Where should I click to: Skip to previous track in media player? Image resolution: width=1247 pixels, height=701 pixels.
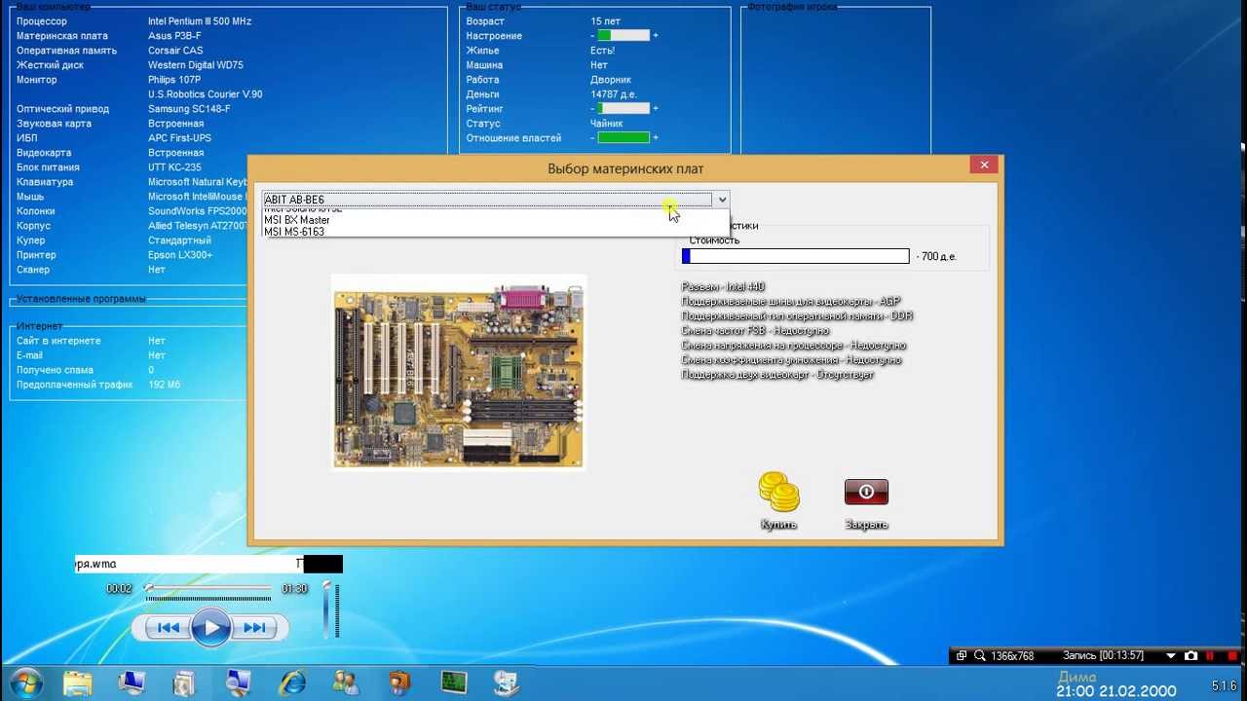point(168,628)
